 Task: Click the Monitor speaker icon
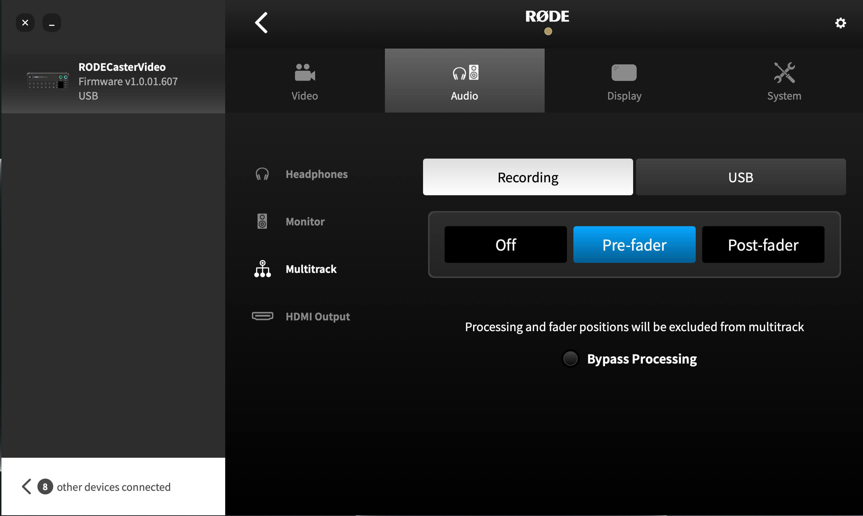262,221
